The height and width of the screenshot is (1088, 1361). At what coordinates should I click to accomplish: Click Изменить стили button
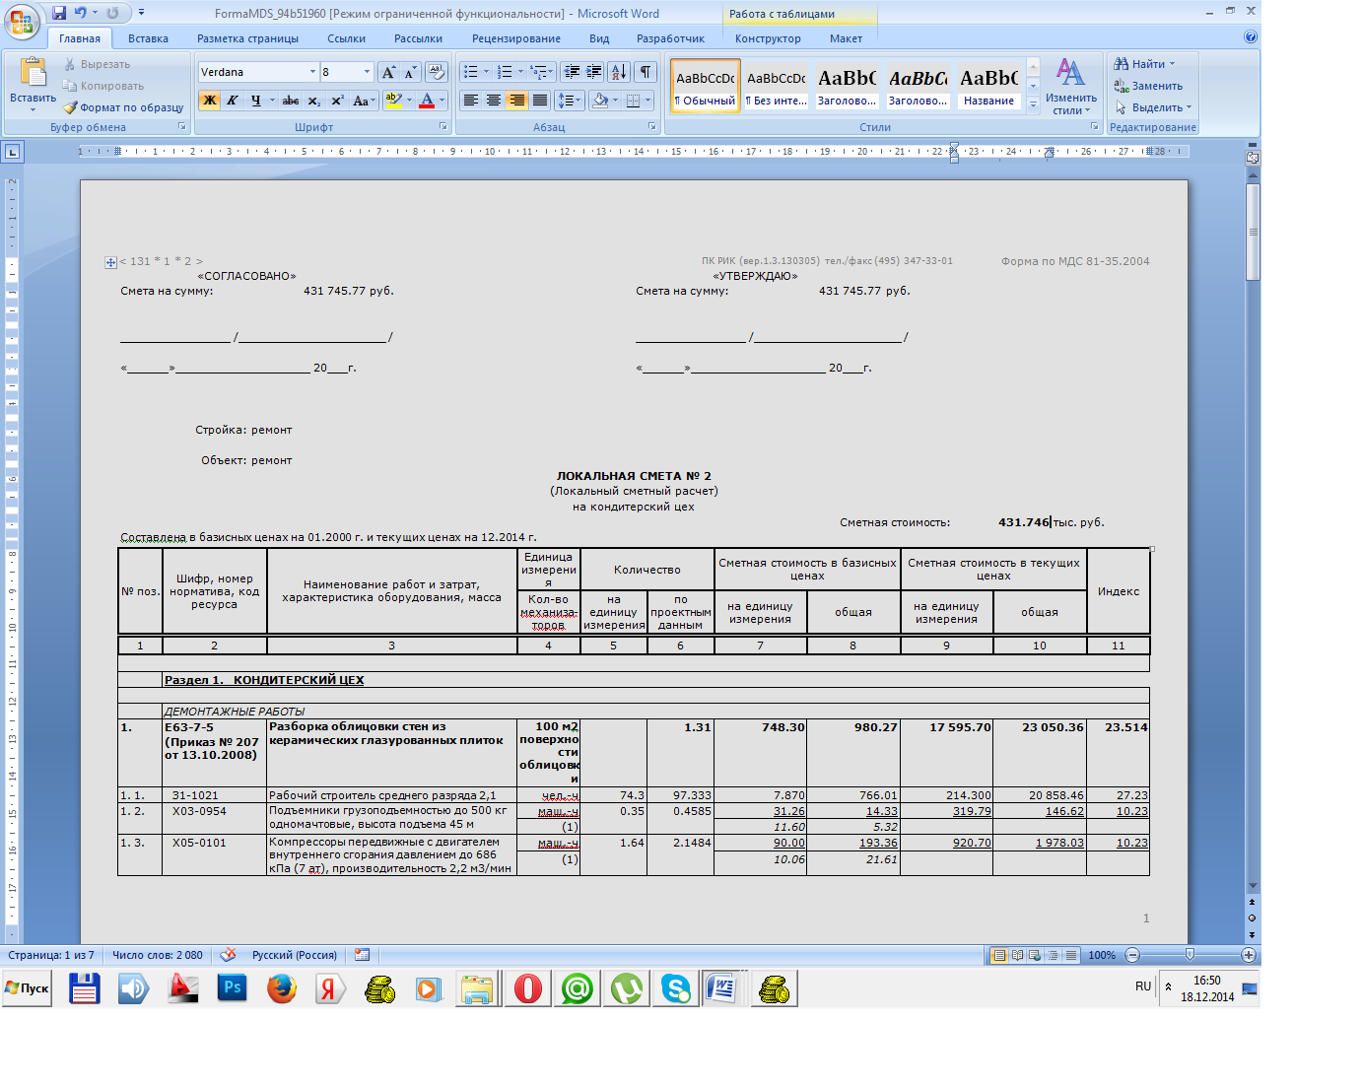click(x=1071, y=87)
